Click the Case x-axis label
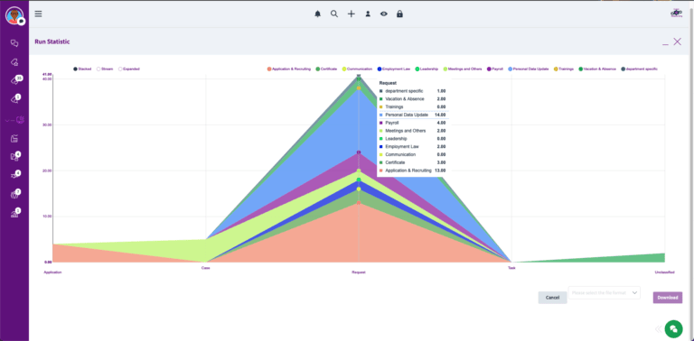 (x=205, y=268)
